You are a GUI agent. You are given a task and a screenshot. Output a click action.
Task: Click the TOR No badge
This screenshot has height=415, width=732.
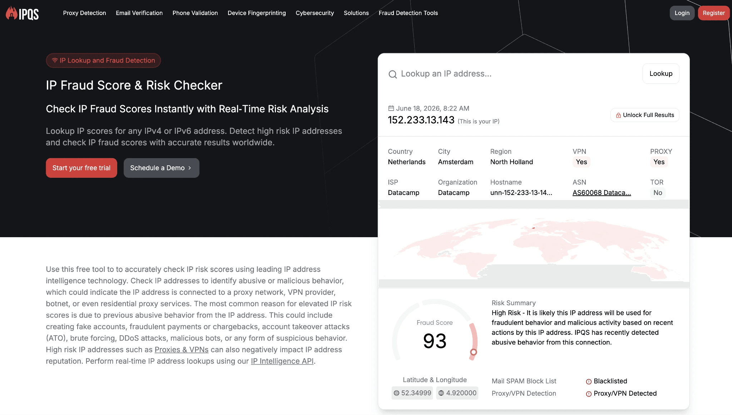[x=658, y=193]
